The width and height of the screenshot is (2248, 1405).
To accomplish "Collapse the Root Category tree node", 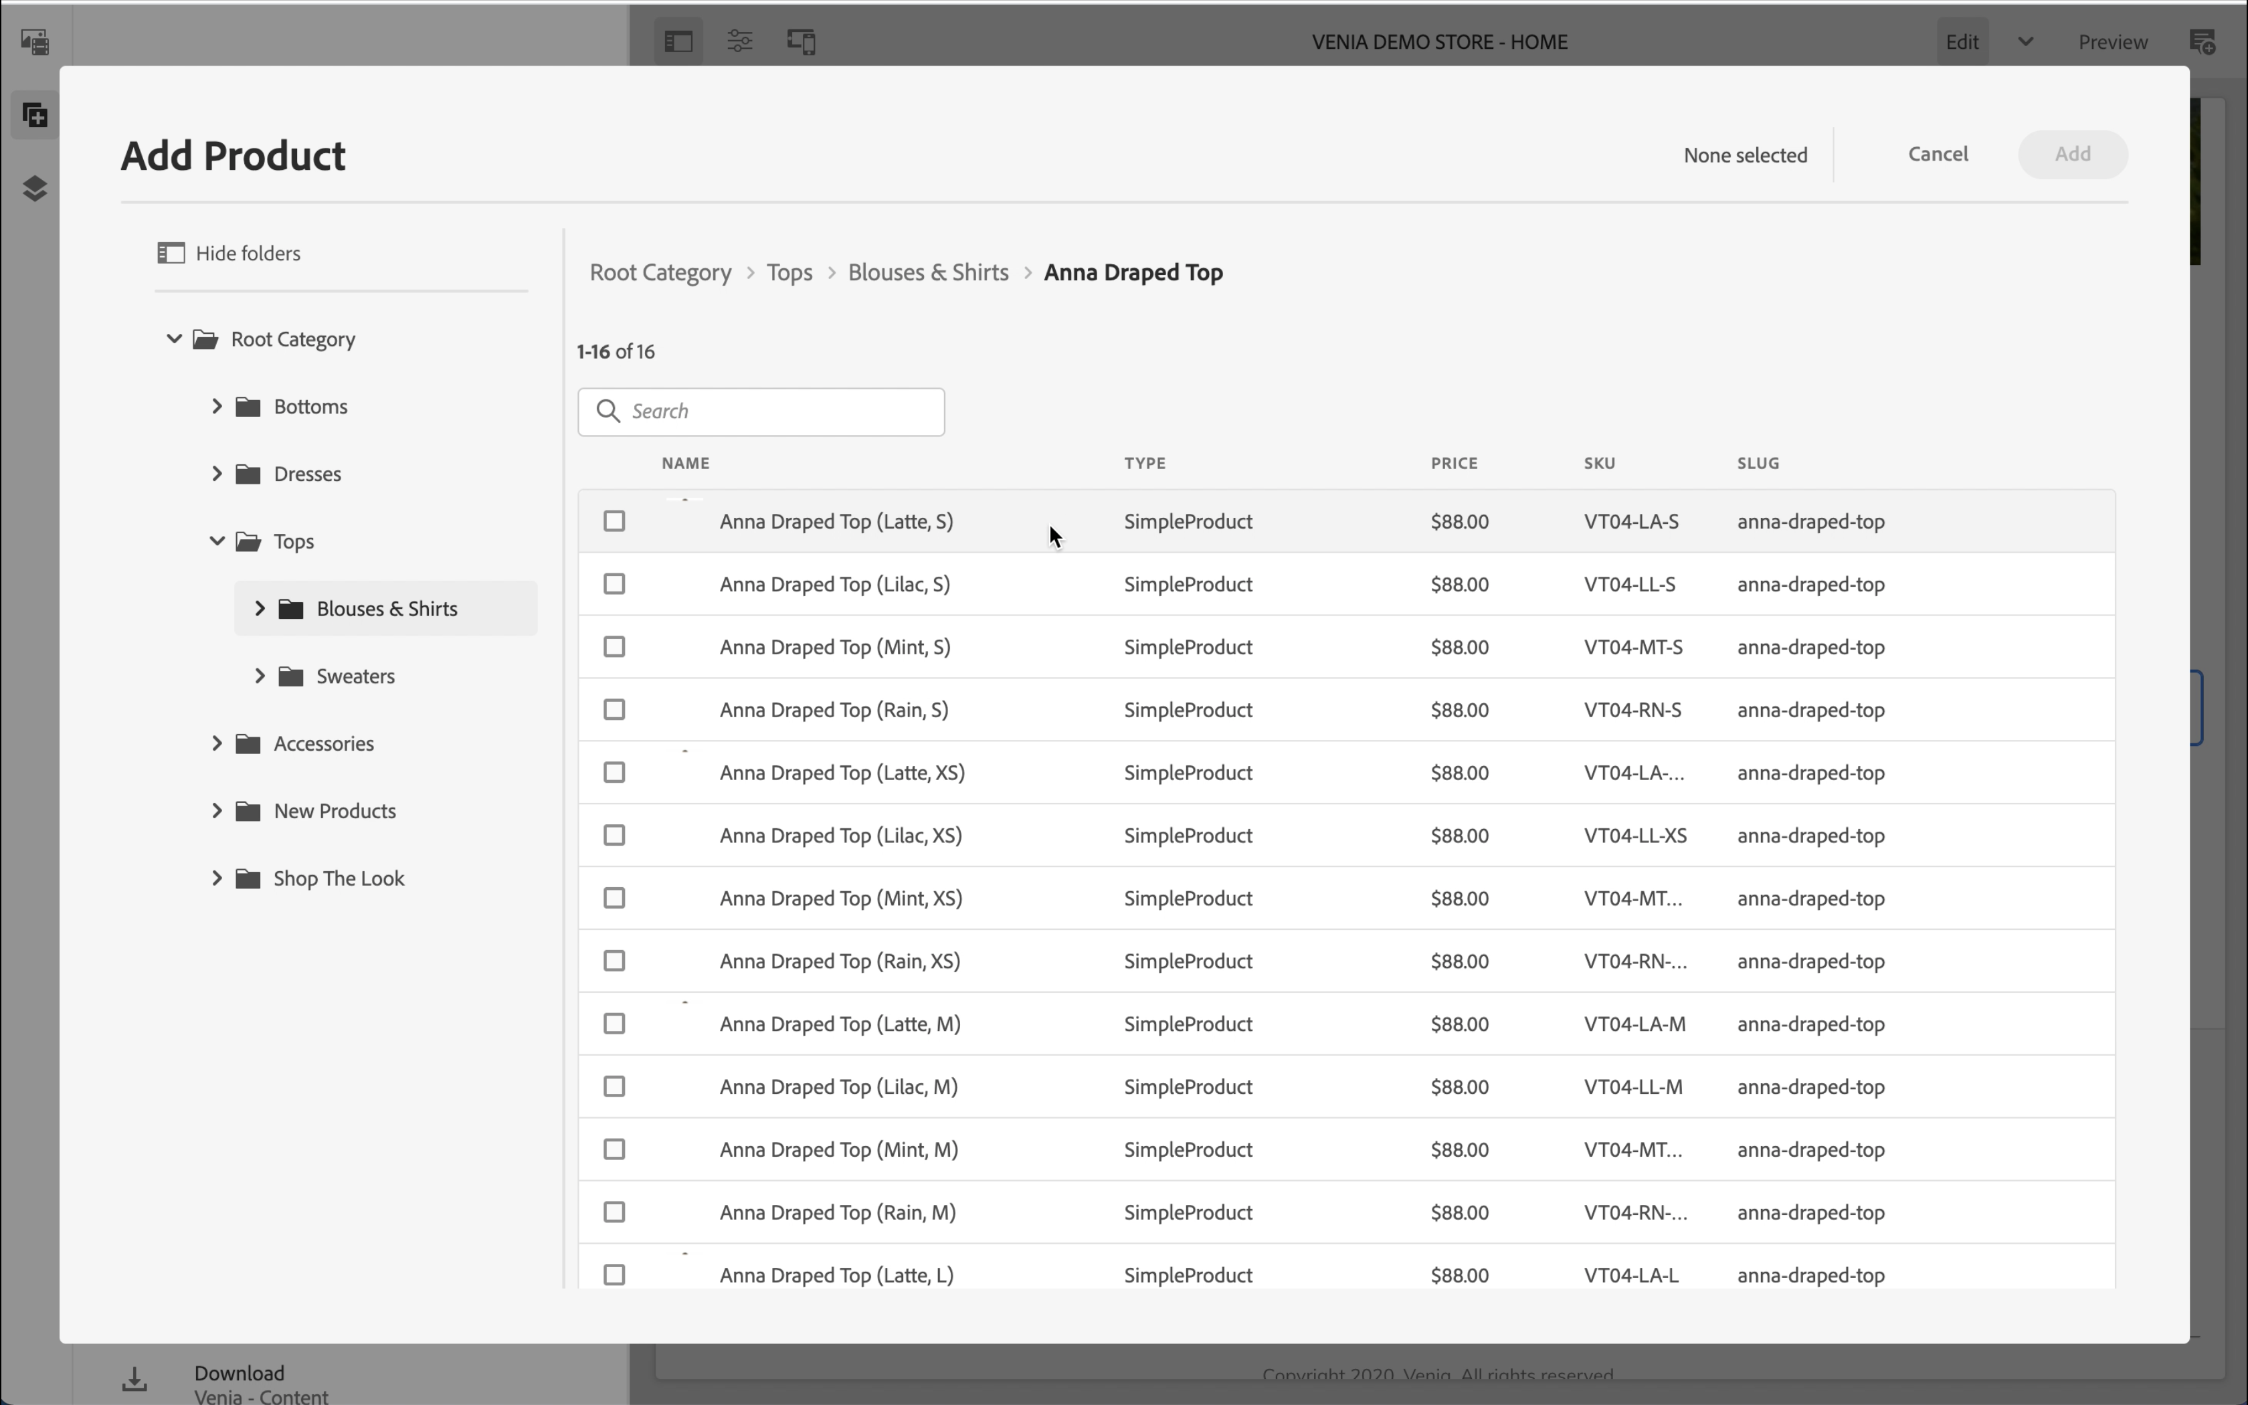I will click(x=174, y=339).
